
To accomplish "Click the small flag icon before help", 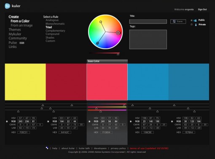I will pos(47,148).
